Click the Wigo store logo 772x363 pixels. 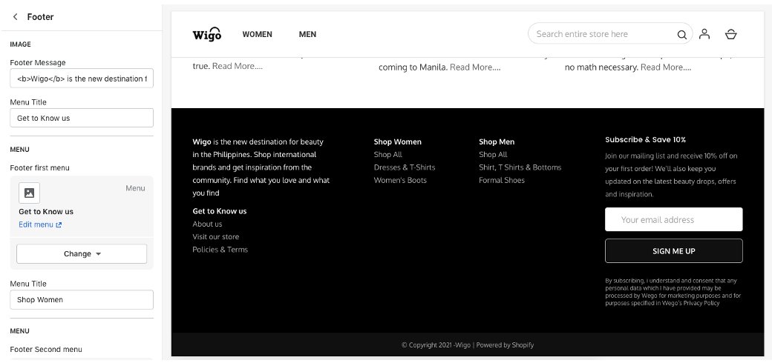pyautogui.click(x=206, y=34)
